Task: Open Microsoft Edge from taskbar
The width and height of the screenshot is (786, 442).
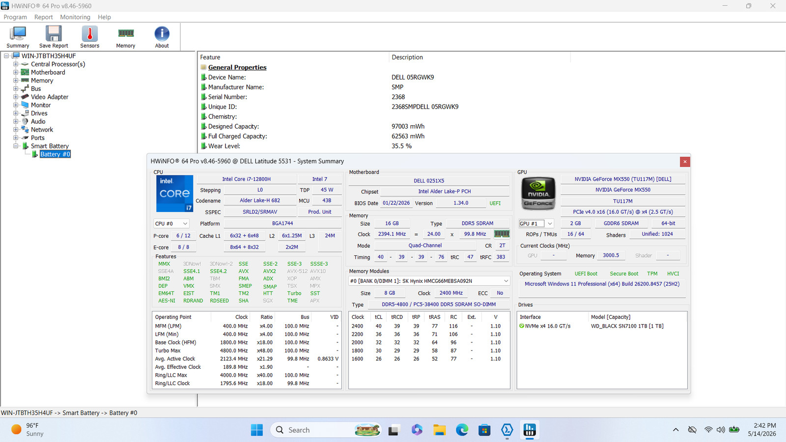Action: tap(462, 430)
